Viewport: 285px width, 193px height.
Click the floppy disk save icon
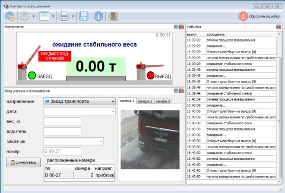[84, 16]
